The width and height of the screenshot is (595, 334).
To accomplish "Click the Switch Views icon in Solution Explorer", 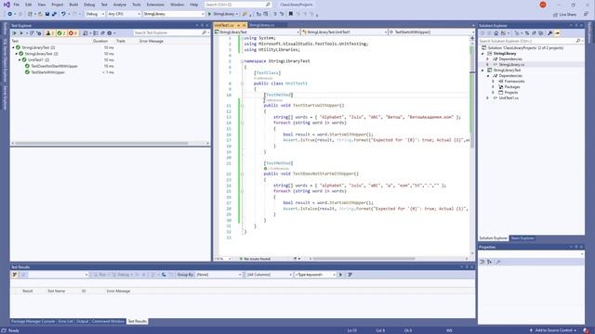I will 504,33.
